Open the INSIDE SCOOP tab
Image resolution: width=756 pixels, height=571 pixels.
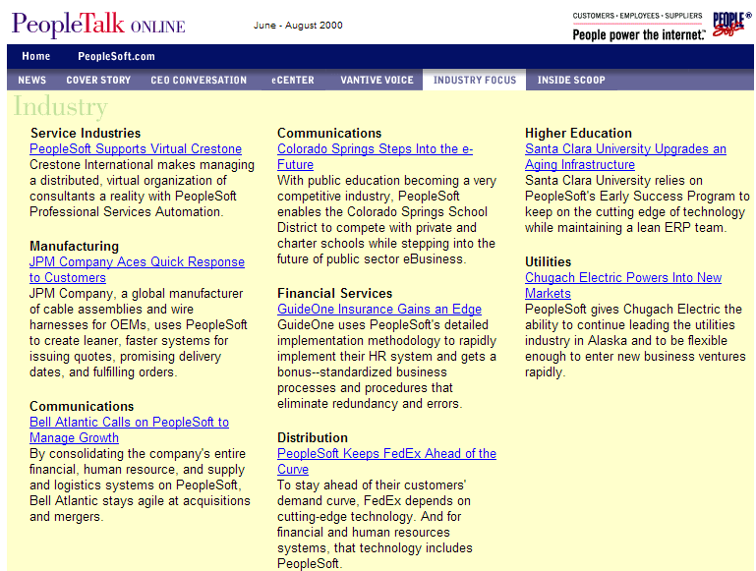pyautogui.click(x=571, y=80)
